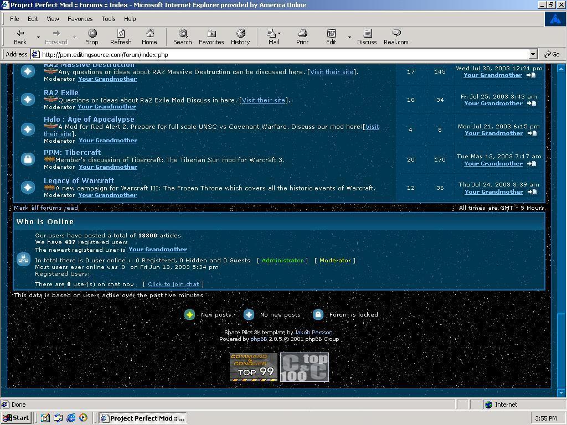This screenshot has height=425, width=567.
Task: Click the Stop toolbar button
Action: click(92, 37)
